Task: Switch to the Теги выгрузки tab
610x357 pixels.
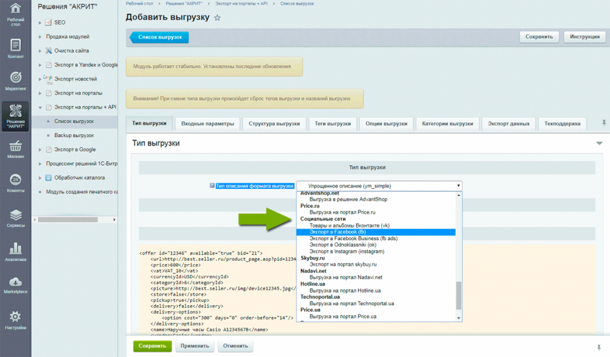Action: [x=333, y=124]
